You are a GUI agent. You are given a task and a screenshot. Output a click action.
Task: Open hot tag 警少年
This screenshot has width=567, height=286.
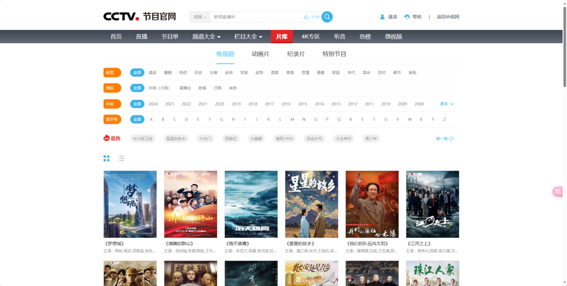tap(371, 139)
